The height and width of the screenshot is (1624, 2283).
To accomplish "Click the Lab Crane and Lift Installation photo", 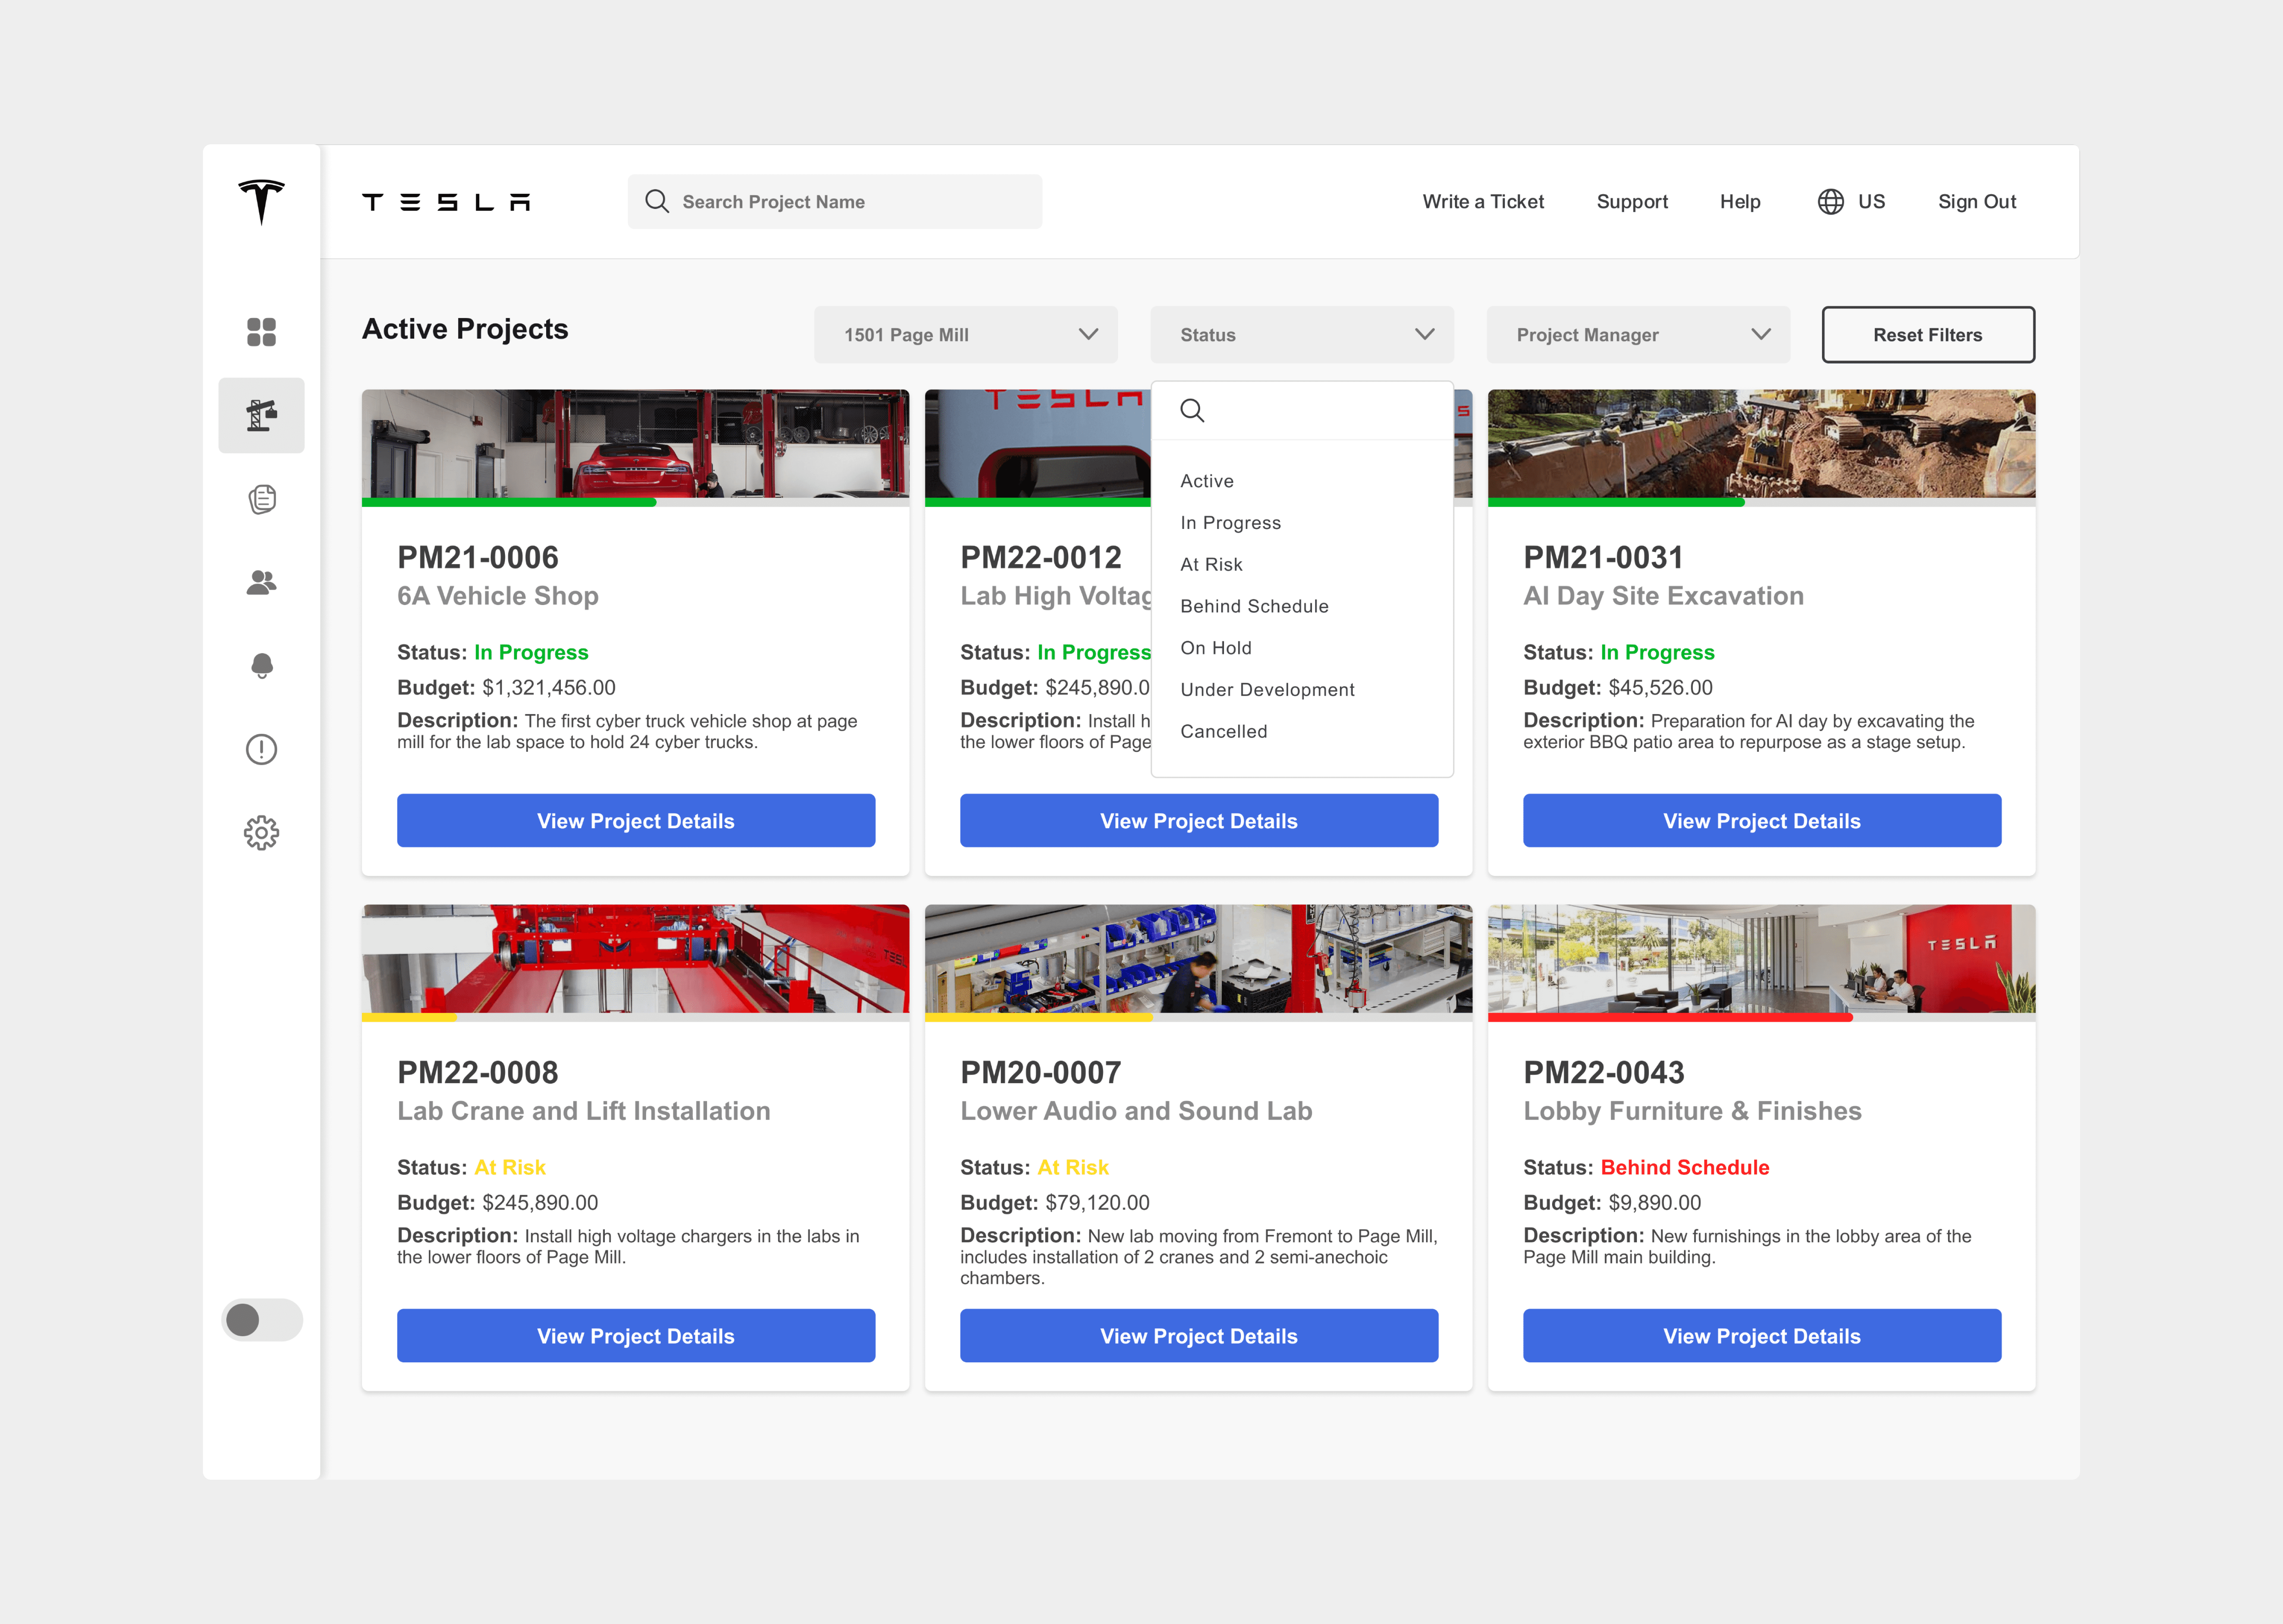I will click(x=636, y=959).
